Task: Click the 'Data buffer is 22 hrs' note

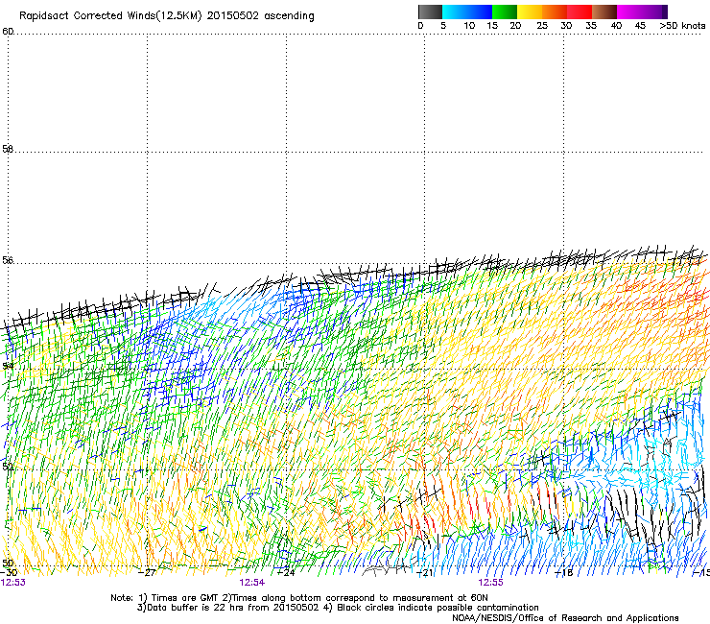Action: 338,608
